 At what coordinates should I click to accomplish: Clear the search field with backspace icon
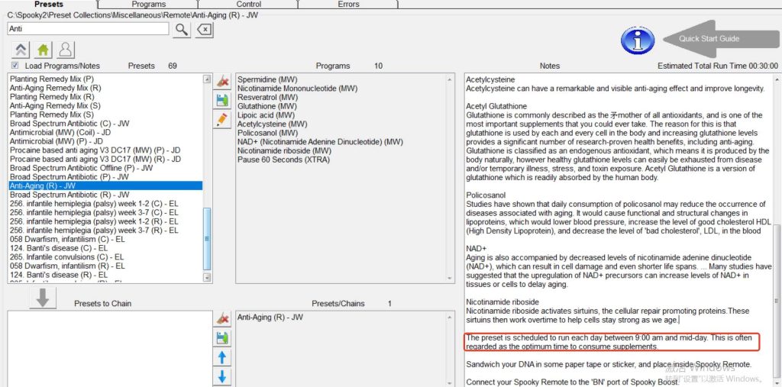204,30
